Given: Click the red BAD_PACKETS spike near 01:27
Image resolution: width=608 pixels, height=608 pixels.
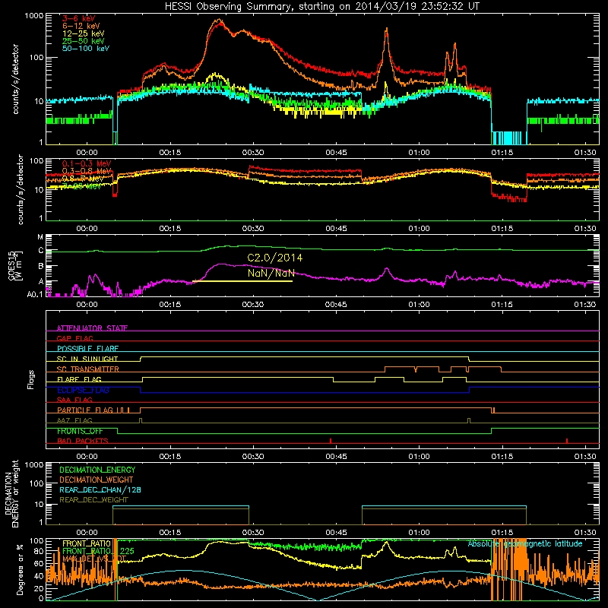Looking at the screenshot, I should pyautogui.click(x=567, y=441).
